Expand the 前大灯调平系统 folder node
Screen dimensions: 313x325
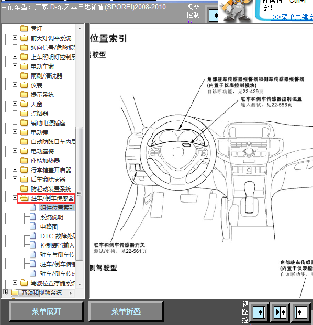[x=15, y=38]
